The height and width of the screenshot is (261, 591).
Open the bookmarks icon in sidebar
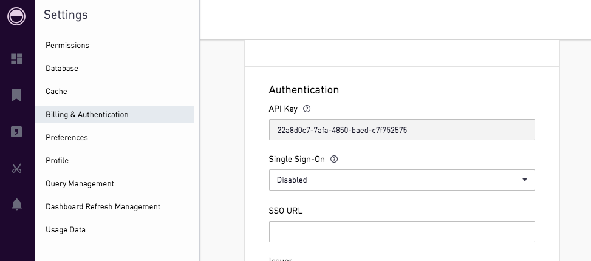pos(16,95)
